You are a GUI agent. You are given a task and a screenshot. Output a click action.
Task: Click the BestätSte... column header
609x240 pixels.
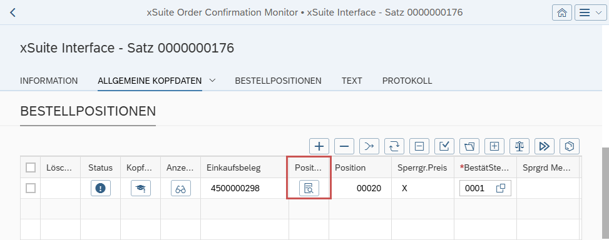486,167
